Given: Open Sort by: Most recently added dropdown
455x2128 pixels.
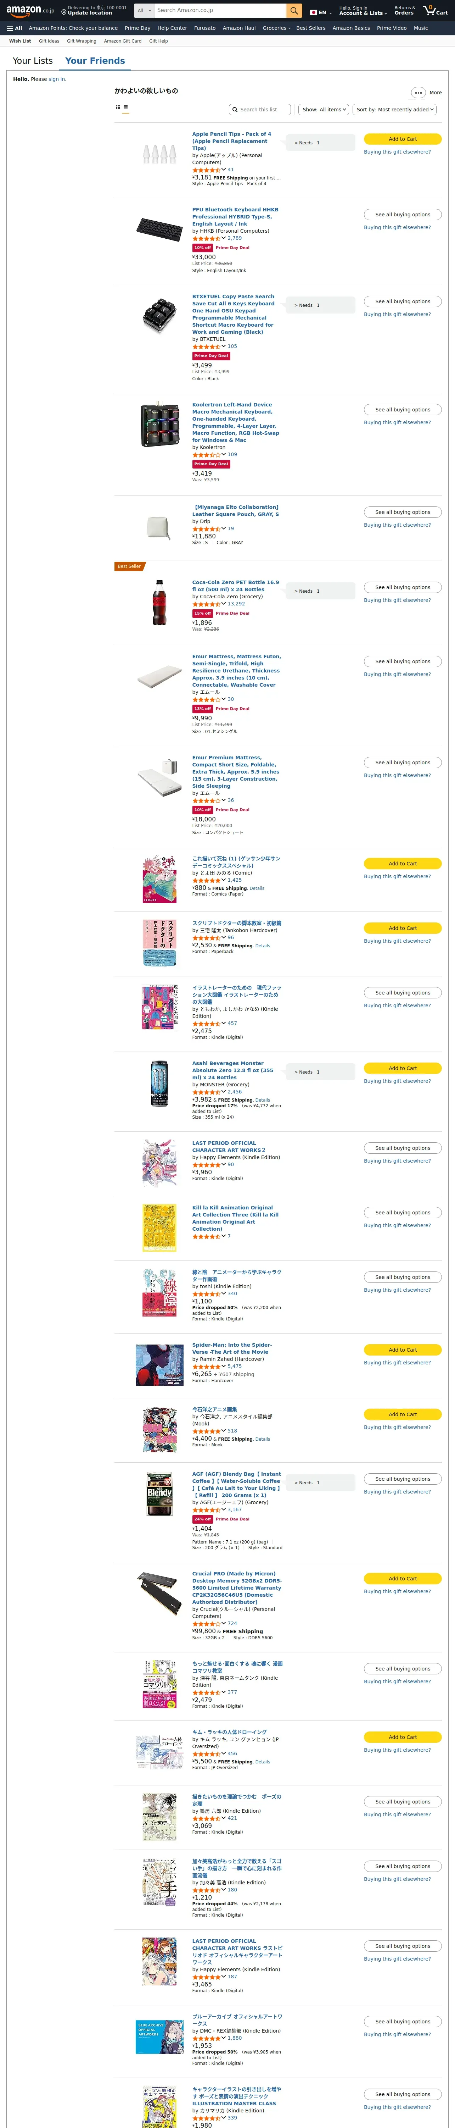Looking at the screenshot, I should pos(395,109).
